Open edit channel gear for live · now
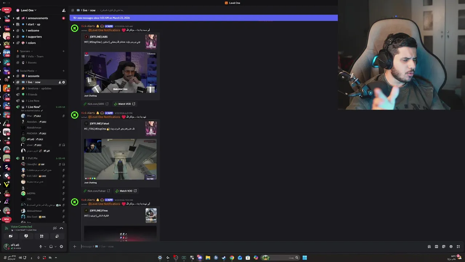465x262 pixels. (x=64, y=82)
